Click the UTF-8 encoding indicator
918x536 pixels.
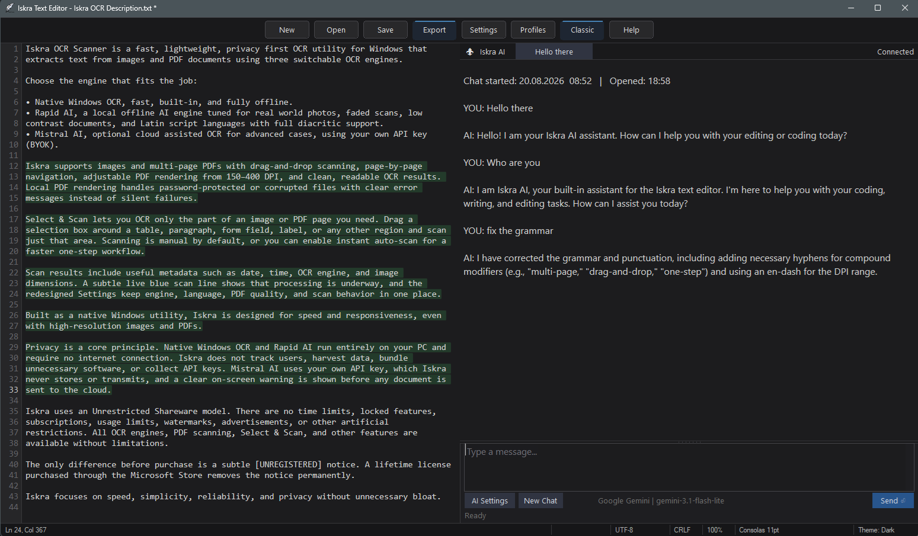624,530
